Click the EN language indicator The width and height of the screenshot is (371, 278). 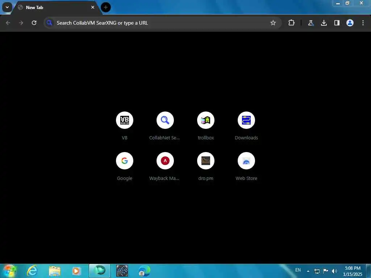298,270
